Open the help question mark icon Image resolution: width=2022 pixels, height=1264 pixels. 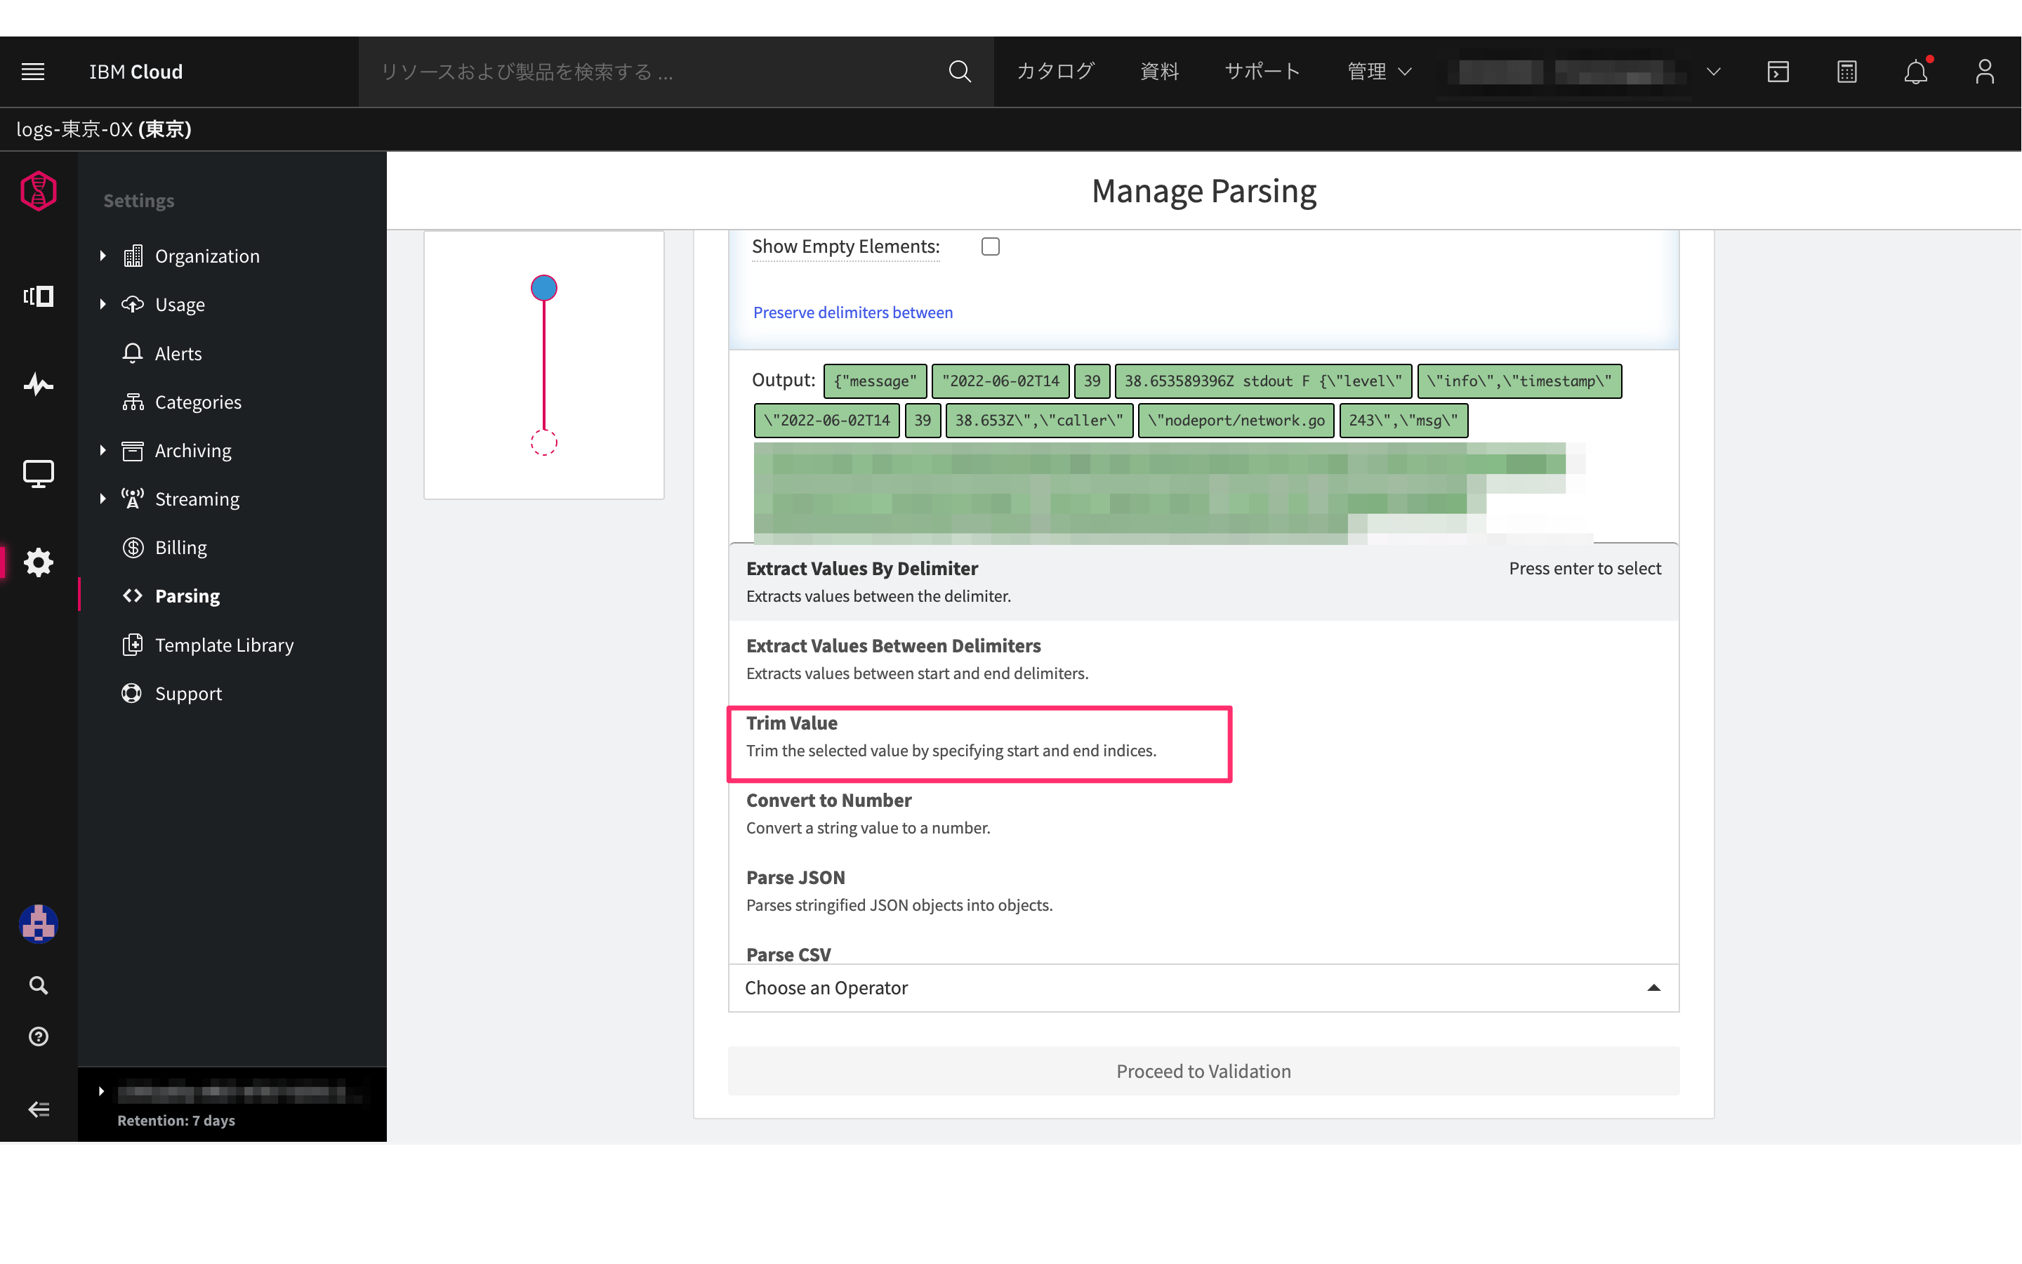(x=39, y=1036)
